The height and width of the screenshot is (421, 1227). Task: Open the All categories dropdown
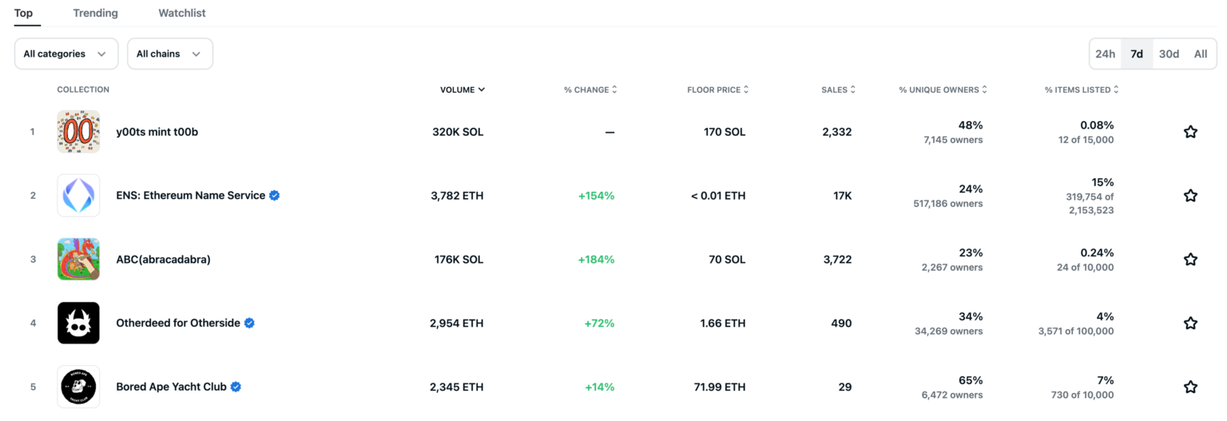click(x=66, y=54)
